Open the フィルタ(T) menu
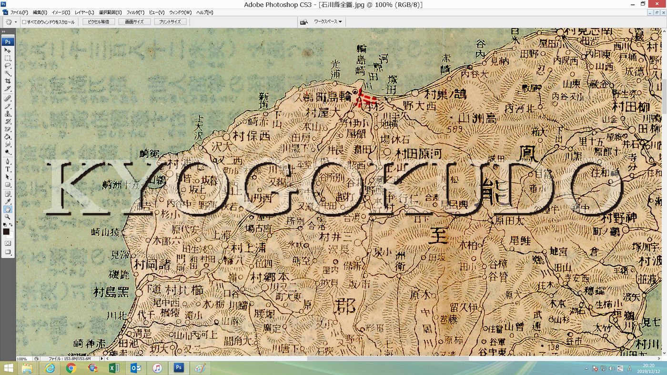The image size is (667, 375). pyautogui.click(x=136, y=12)
